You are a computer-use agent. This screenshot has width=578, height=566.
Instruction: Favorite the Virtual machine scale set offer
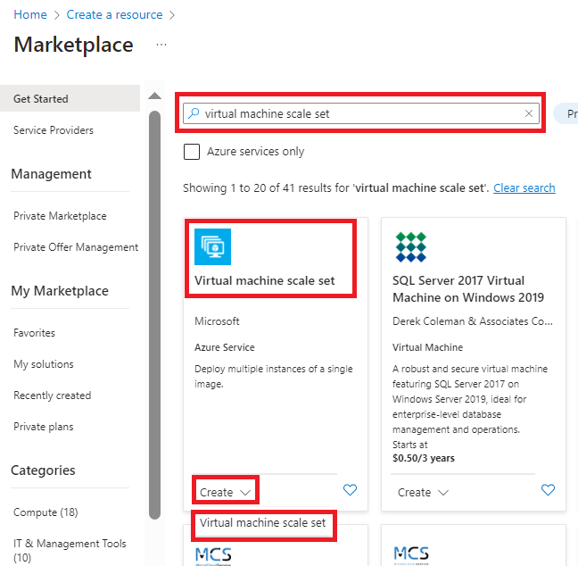tap(350, 490)
